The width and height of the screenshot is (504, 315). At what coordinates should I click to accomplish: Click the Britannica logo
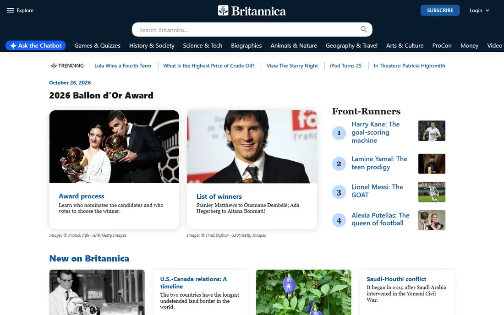252,11
